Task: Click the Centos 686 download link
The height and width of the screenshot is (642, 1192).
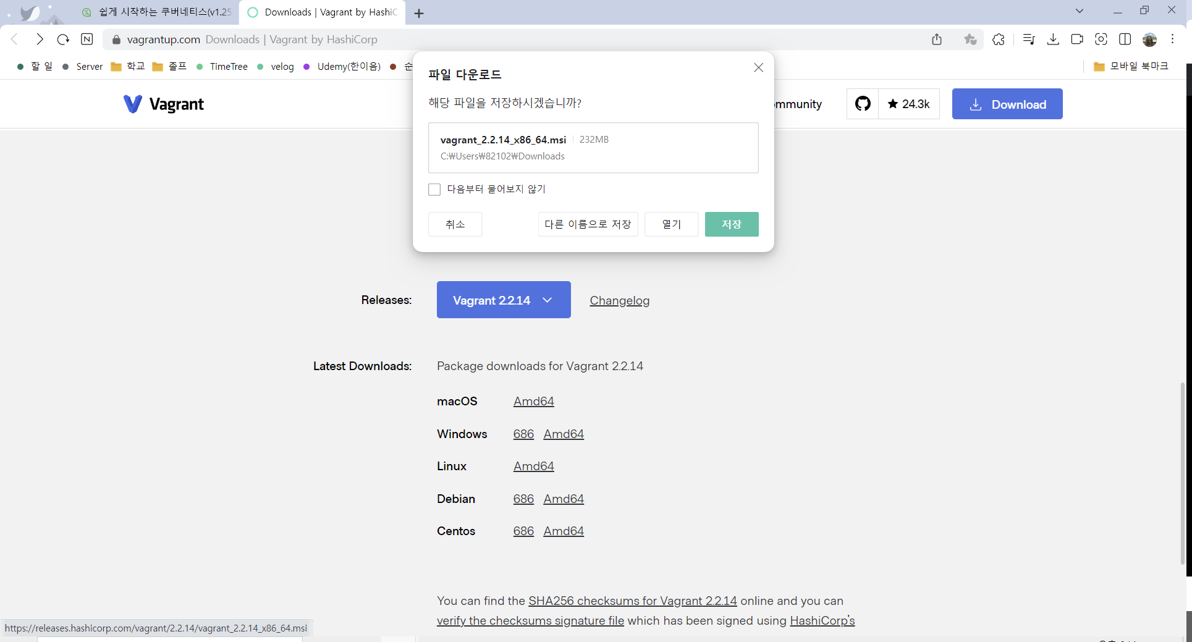Action: pos(523,531)
